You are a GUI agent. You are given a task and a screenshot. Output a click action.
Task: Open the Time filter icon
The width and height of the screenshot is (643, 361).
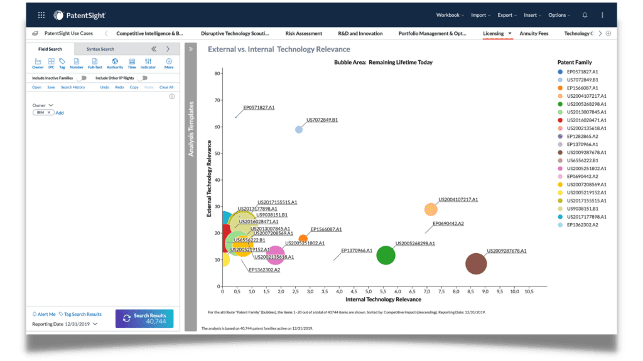click(x=132, y=63)
